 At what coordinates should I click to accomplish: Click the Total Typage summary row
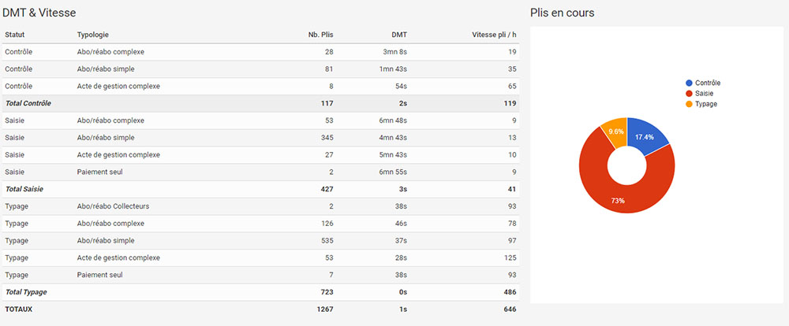[260, 291]
